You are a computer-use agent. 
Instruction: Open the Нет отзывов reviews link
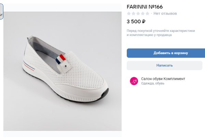165,13
